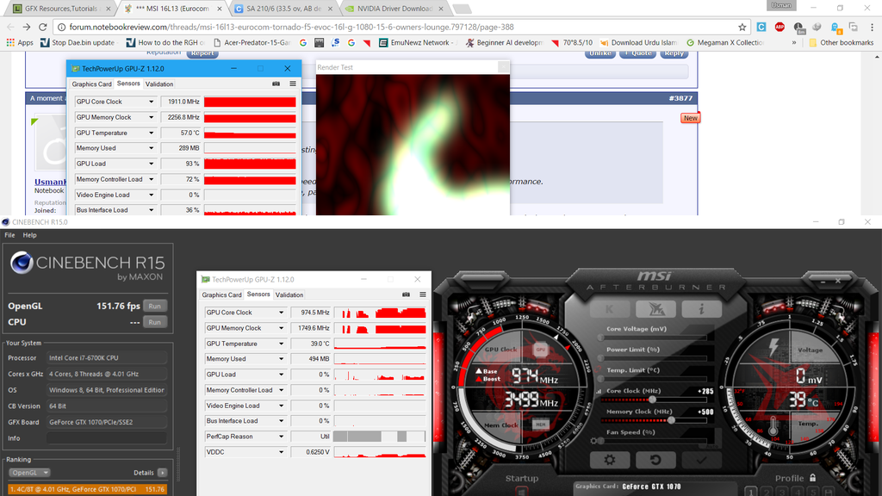The width and height of the screenshot is (882, 496).
Task: Click the Chrome address bar
Action: 402,27
